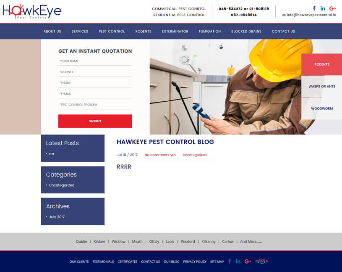The image size is (342, 272).
Task: Click the Rodents side tab
Action: [x=322, y=64]
